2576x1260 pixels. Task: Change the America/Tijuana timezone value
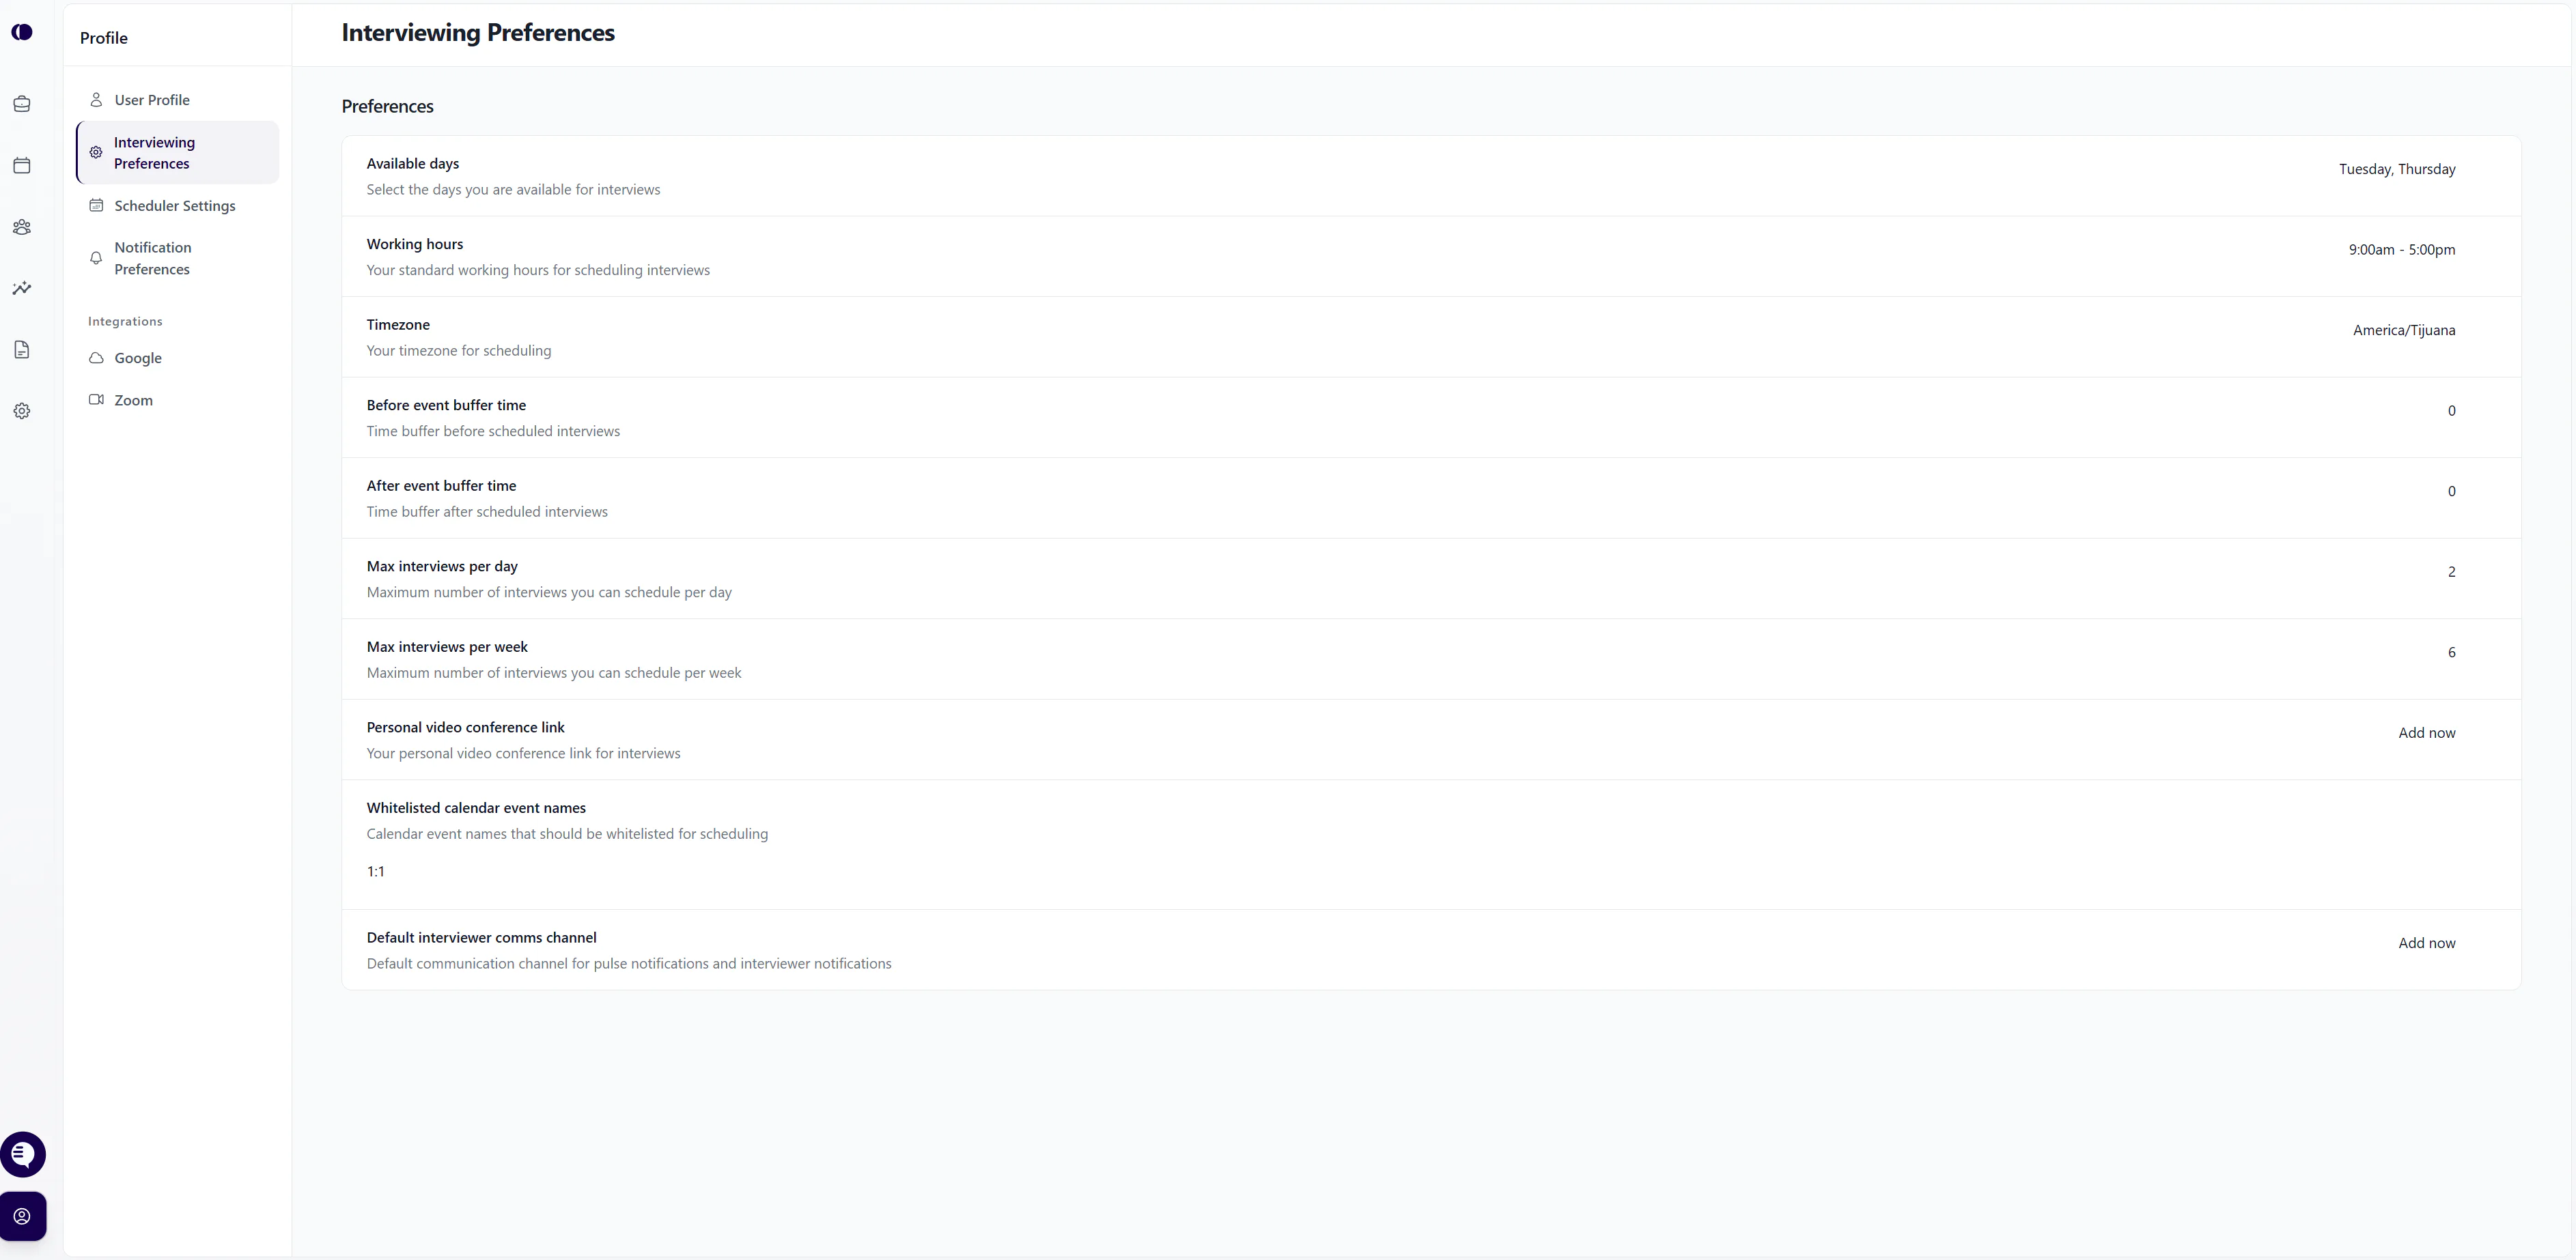point(2404,331)
